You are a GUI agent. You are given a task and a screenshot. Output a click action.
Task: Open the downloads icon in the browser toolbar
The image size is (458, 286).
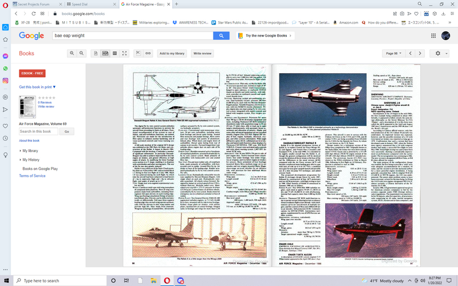[443, 13]
